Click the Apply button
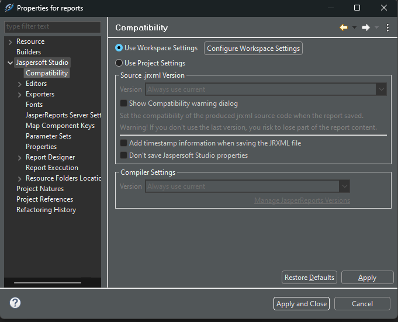Image resolution: width=398 pixels, height=322 pixels. pyautogui.click(x=367, y=278)
